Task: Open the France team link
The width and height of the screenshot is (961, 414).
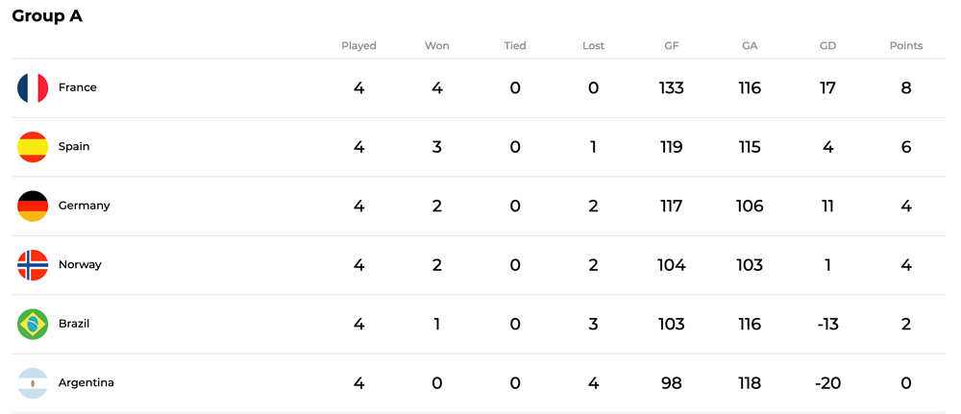Action: coord(77,87)
